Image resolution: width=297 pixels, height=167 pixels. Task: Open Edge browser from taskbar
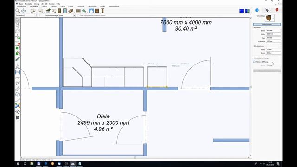45,164
